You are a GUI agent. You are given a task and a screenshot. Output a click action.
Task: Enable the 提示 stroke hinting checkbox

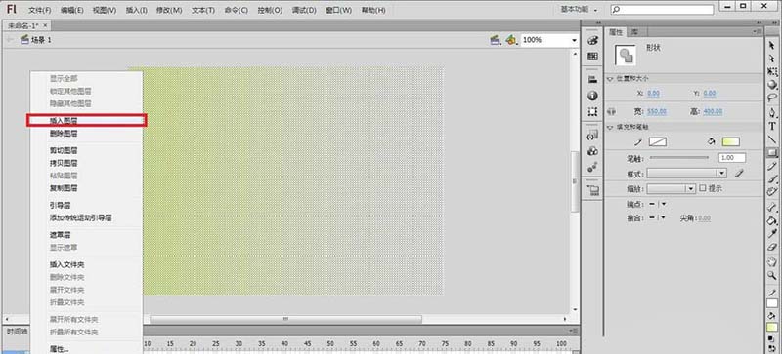tap(702, 188)
